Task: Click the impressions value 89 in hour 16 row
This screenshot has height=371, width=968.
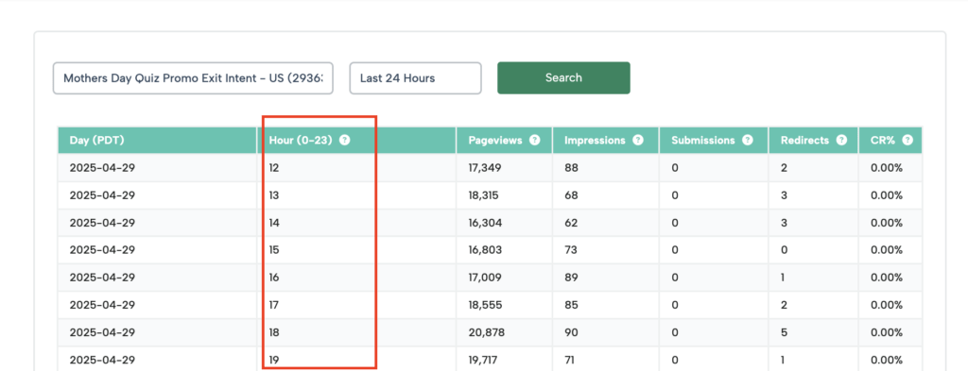Action: click(x=571, y=278)
